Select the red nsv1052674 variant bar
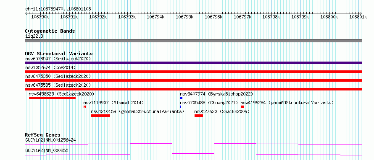 pyautogui.click(x=193, y=72)
